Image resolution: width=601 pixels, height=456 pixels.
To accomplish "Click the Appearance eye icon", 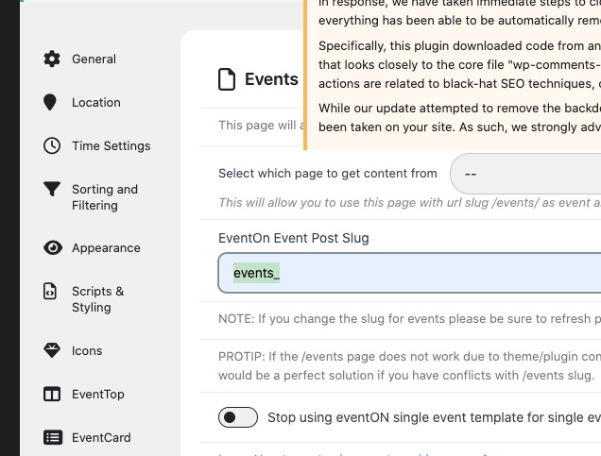I will [x=53, y=247].
